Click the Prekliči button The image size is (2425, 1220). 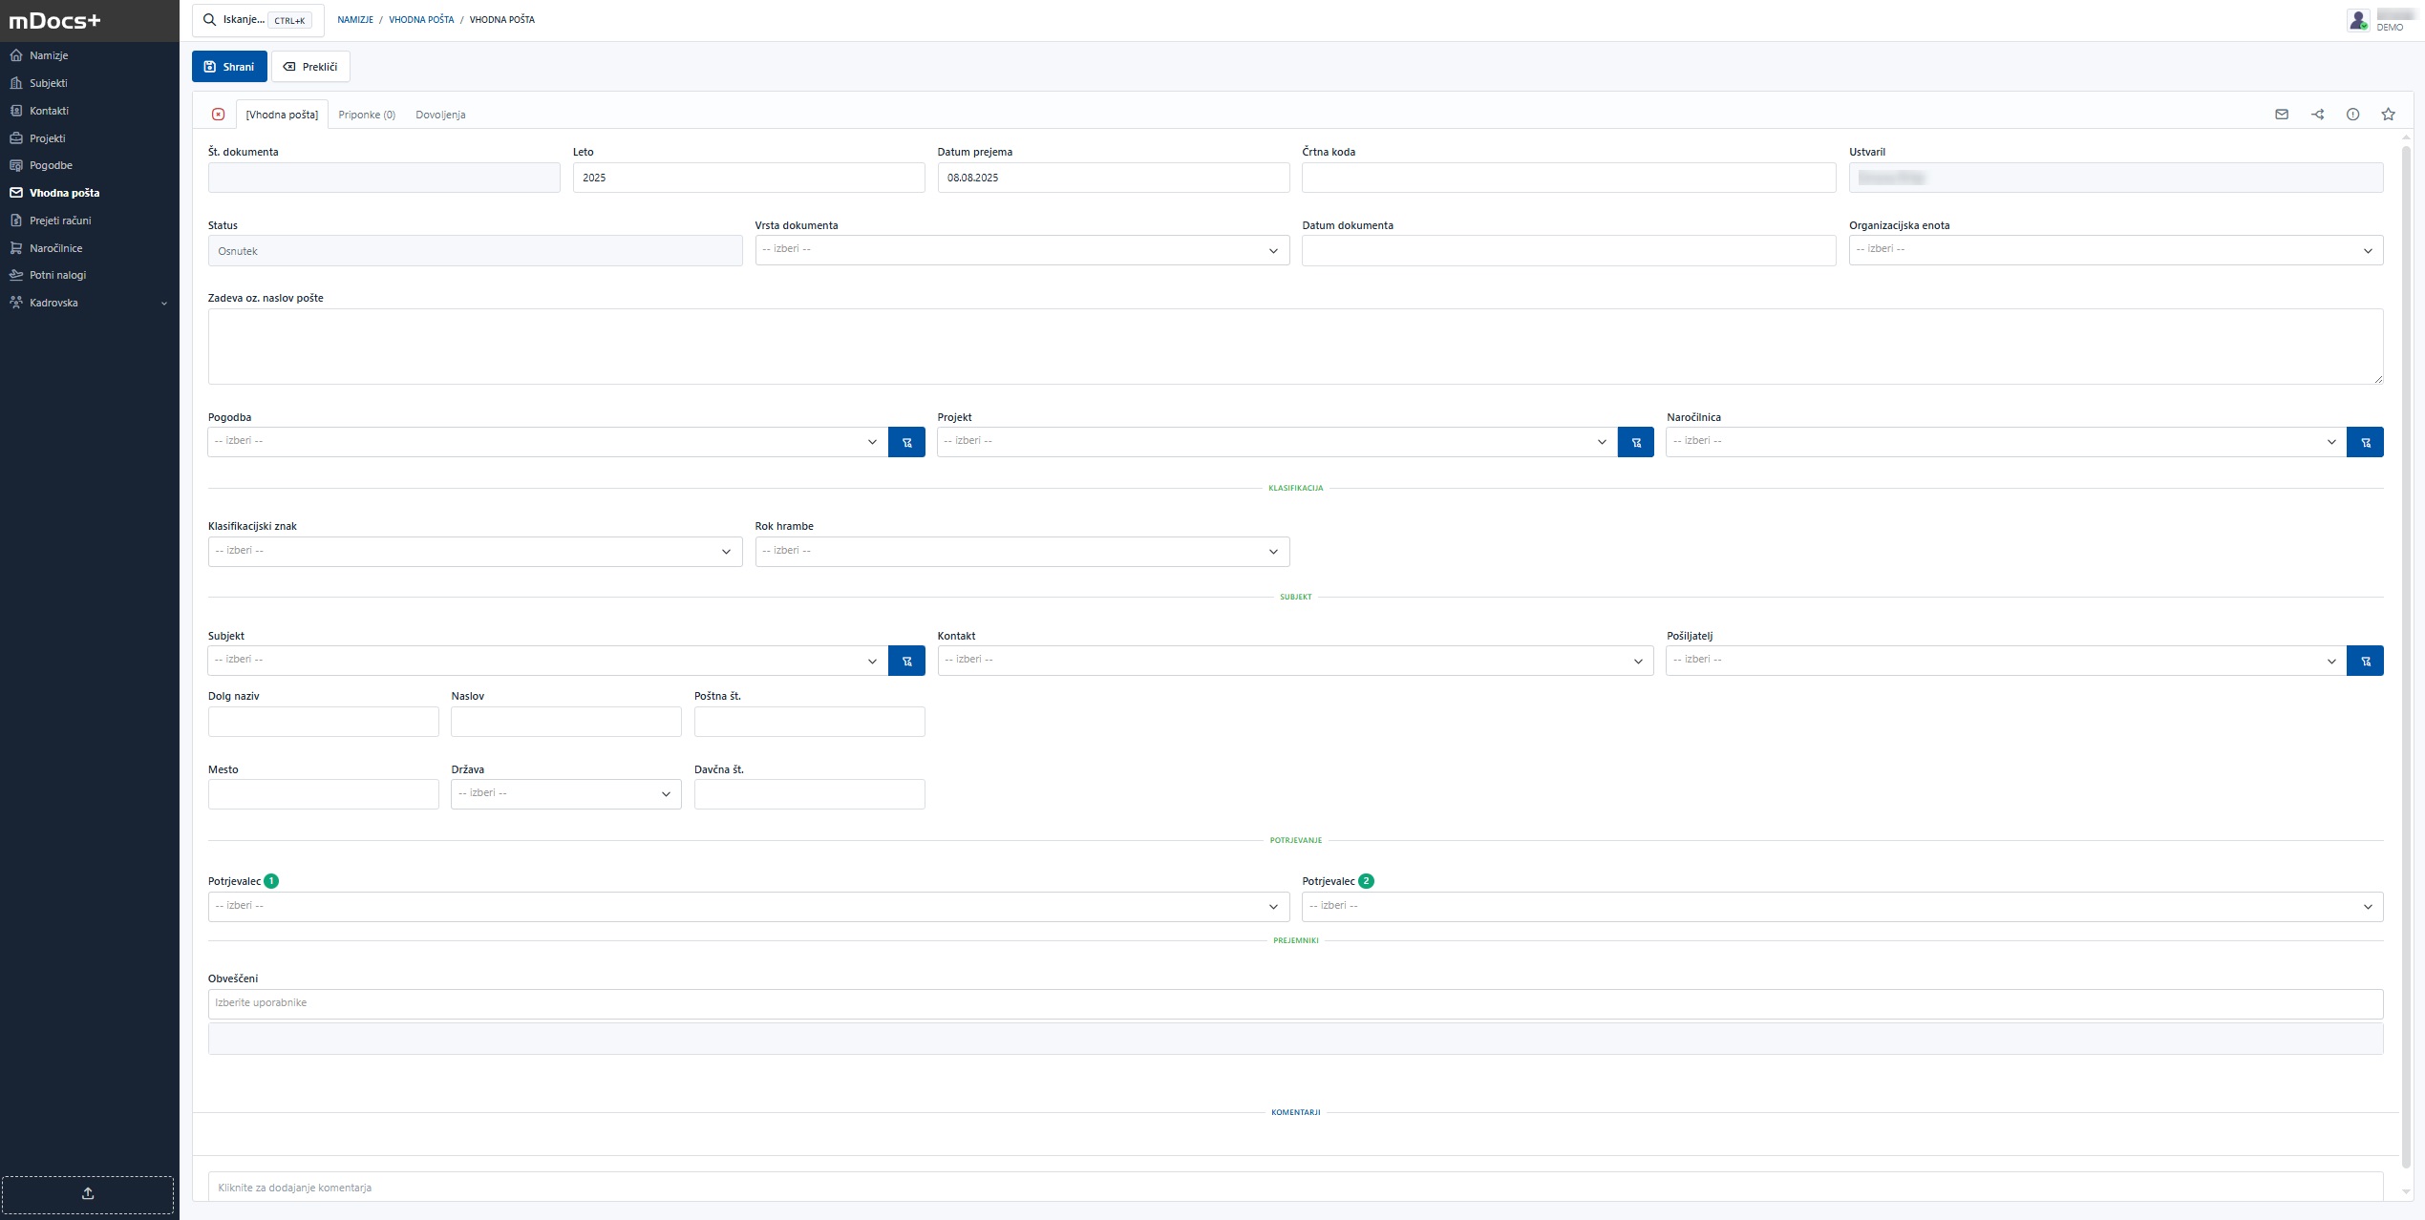click(x=310, y=67)
